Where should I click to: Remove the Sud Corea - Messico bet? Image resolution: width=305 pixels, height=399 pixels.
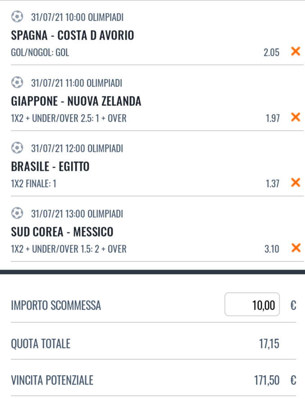coord(296,248)
